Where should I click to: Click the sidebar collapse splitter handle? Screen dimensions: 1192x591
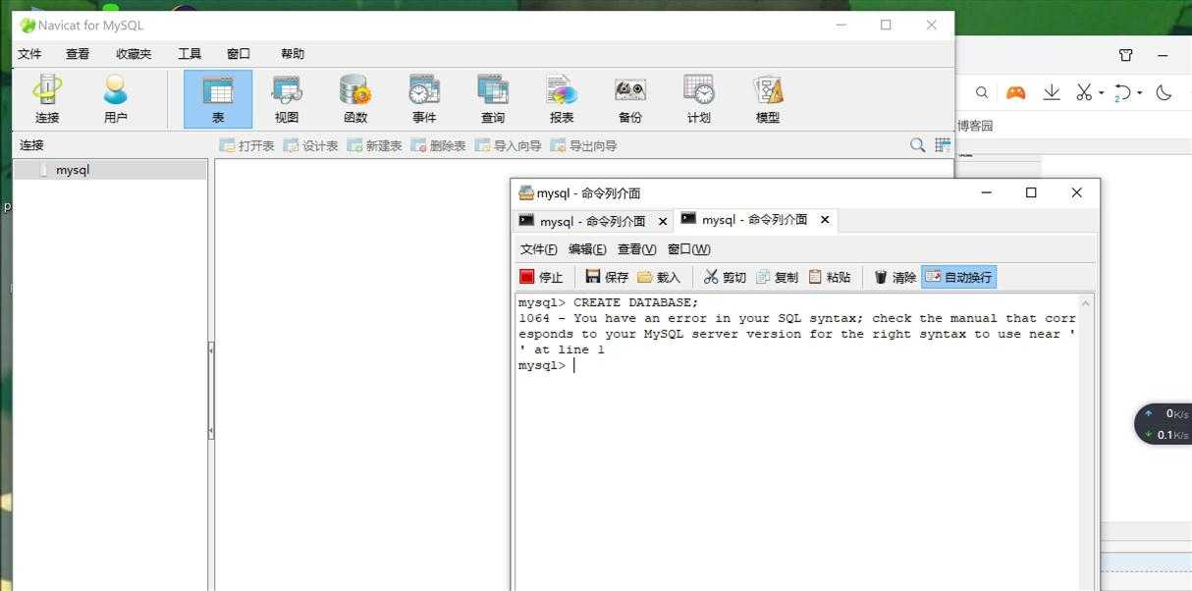click(211, 390)
